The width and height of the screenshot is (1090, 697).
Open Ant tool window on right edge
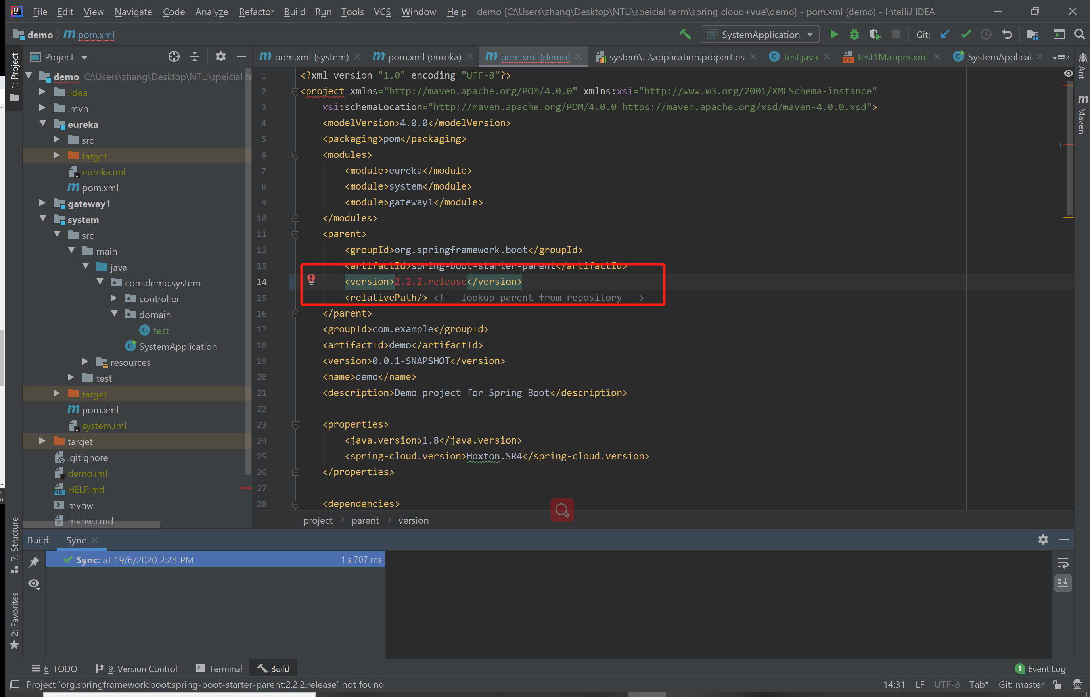[x=1082, y=66]
